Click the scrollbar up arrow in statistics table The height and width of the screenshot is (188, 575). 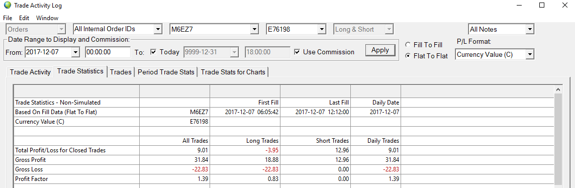(558, 89)
